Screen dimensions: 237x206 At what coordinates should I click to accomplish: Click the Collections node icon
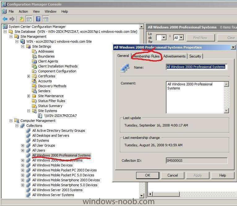(22, 126)
